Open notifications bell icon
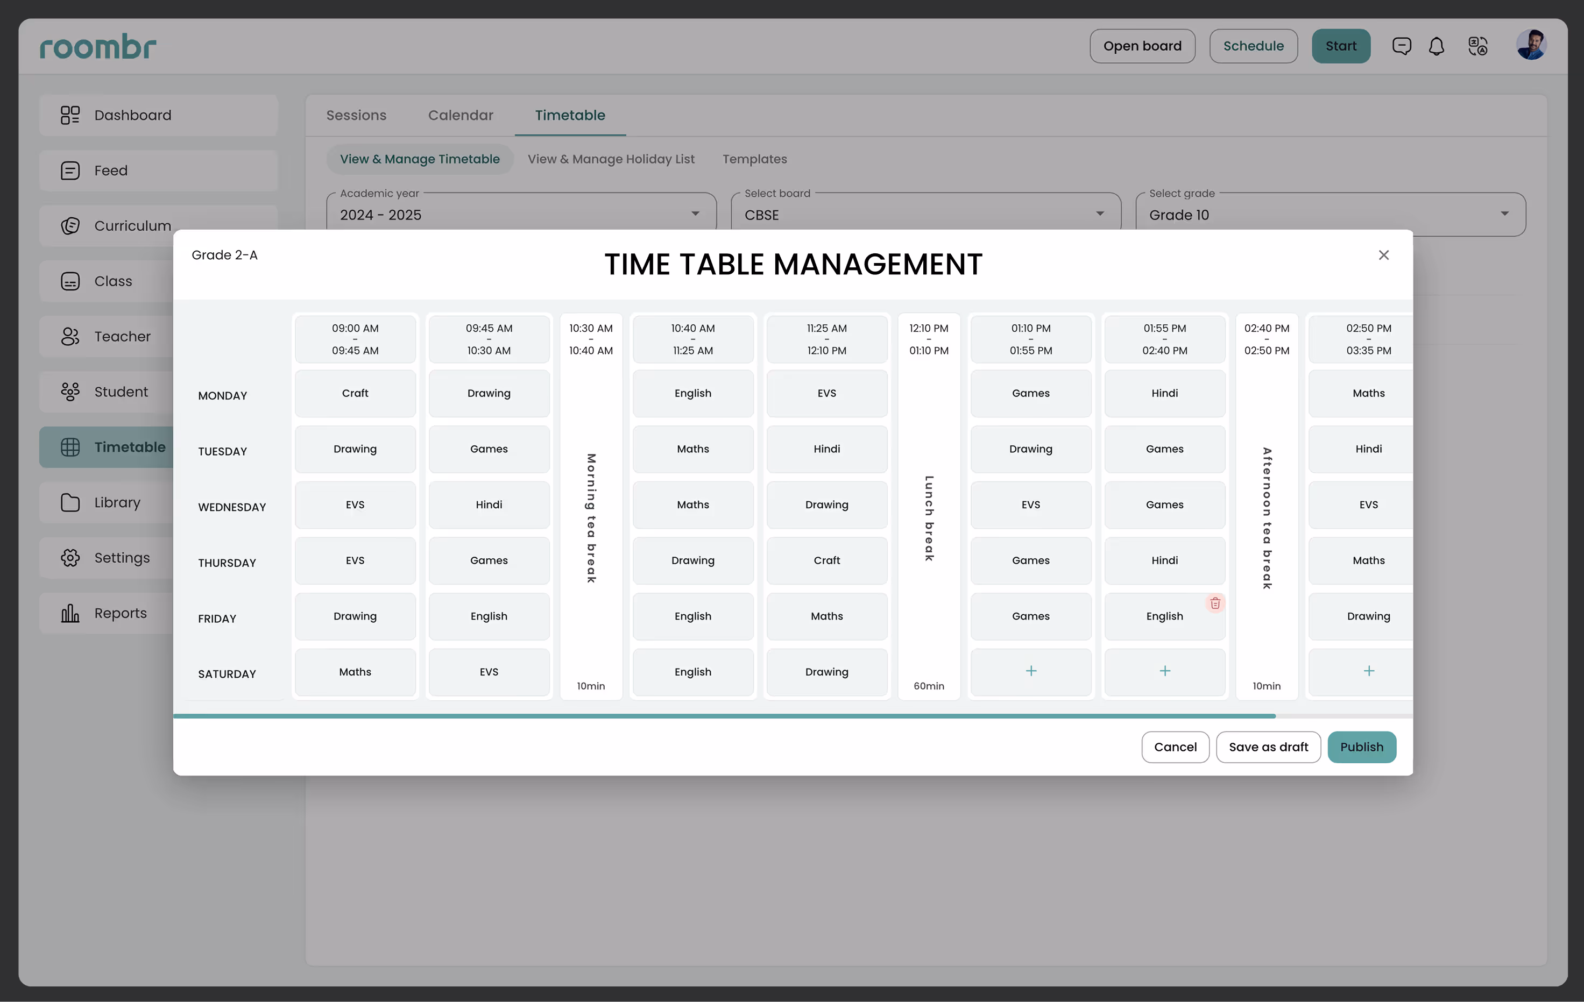The height and width of the screenshot is (1002, 1584). pyautogui.click(x=1436, y=46)
